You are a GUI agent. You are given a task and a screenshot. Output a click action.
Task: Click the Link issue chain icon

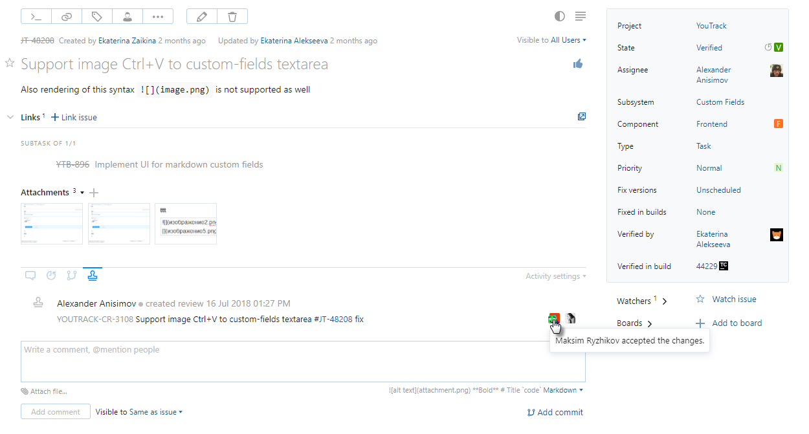67,17
